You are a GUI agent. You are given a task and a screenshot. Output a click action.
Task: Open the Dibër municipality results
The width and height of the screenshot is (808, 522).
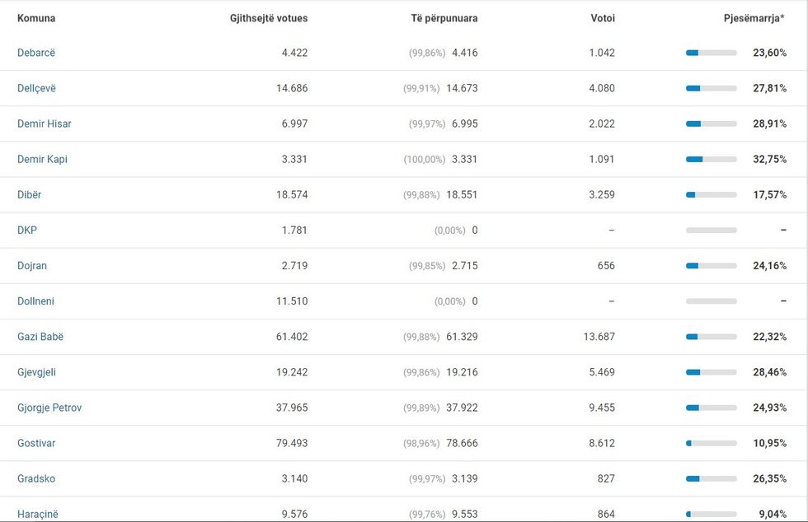point(30,194)
